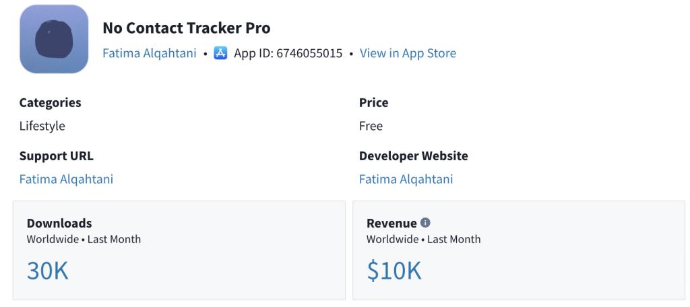690x307 pixels.
Task: Click the Categories label
Action: click(50, 102)
